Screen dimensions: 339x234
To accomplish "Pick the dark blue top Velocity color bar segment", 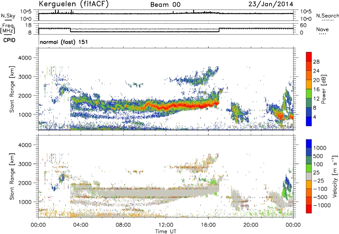I will tap(309, 144).
